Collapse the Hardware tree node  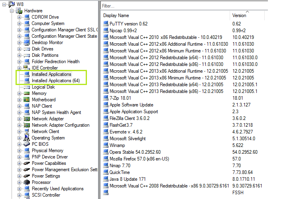tap(12, 11)
